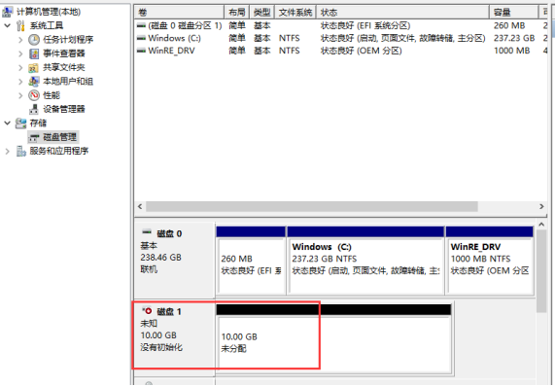Select Local Users and Groups (本地用户和组) icon
The width and height of the screenshot is (556, 386).
tap(34, 82)
